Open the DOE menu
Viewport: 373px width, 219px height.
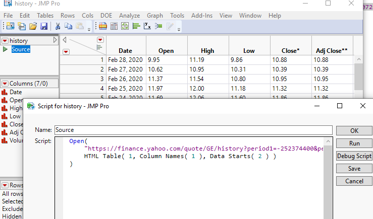coord(106,16)
